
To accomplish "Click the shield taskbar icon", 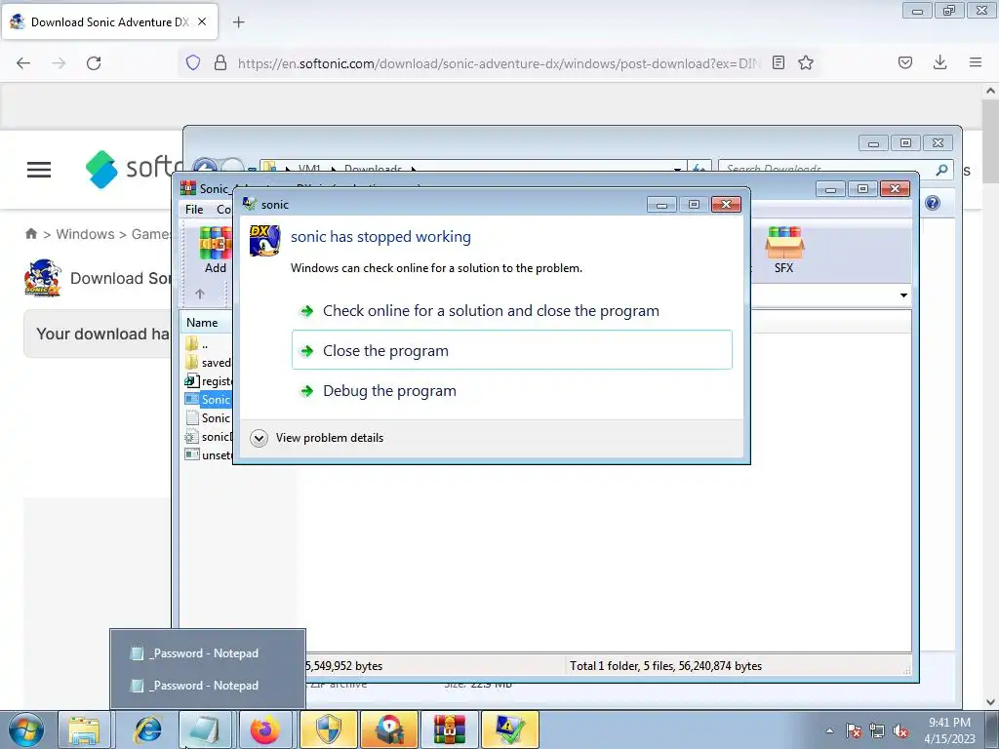I will click(329, 730).
